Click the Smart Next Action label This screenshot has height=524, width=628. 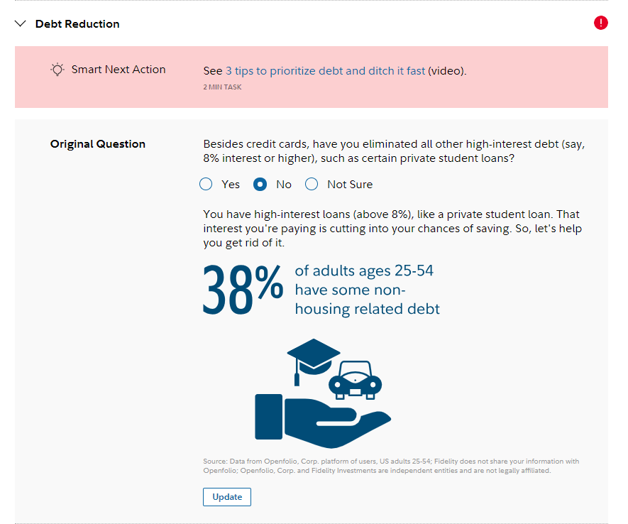pyautogui.click(x=119, y=70)
